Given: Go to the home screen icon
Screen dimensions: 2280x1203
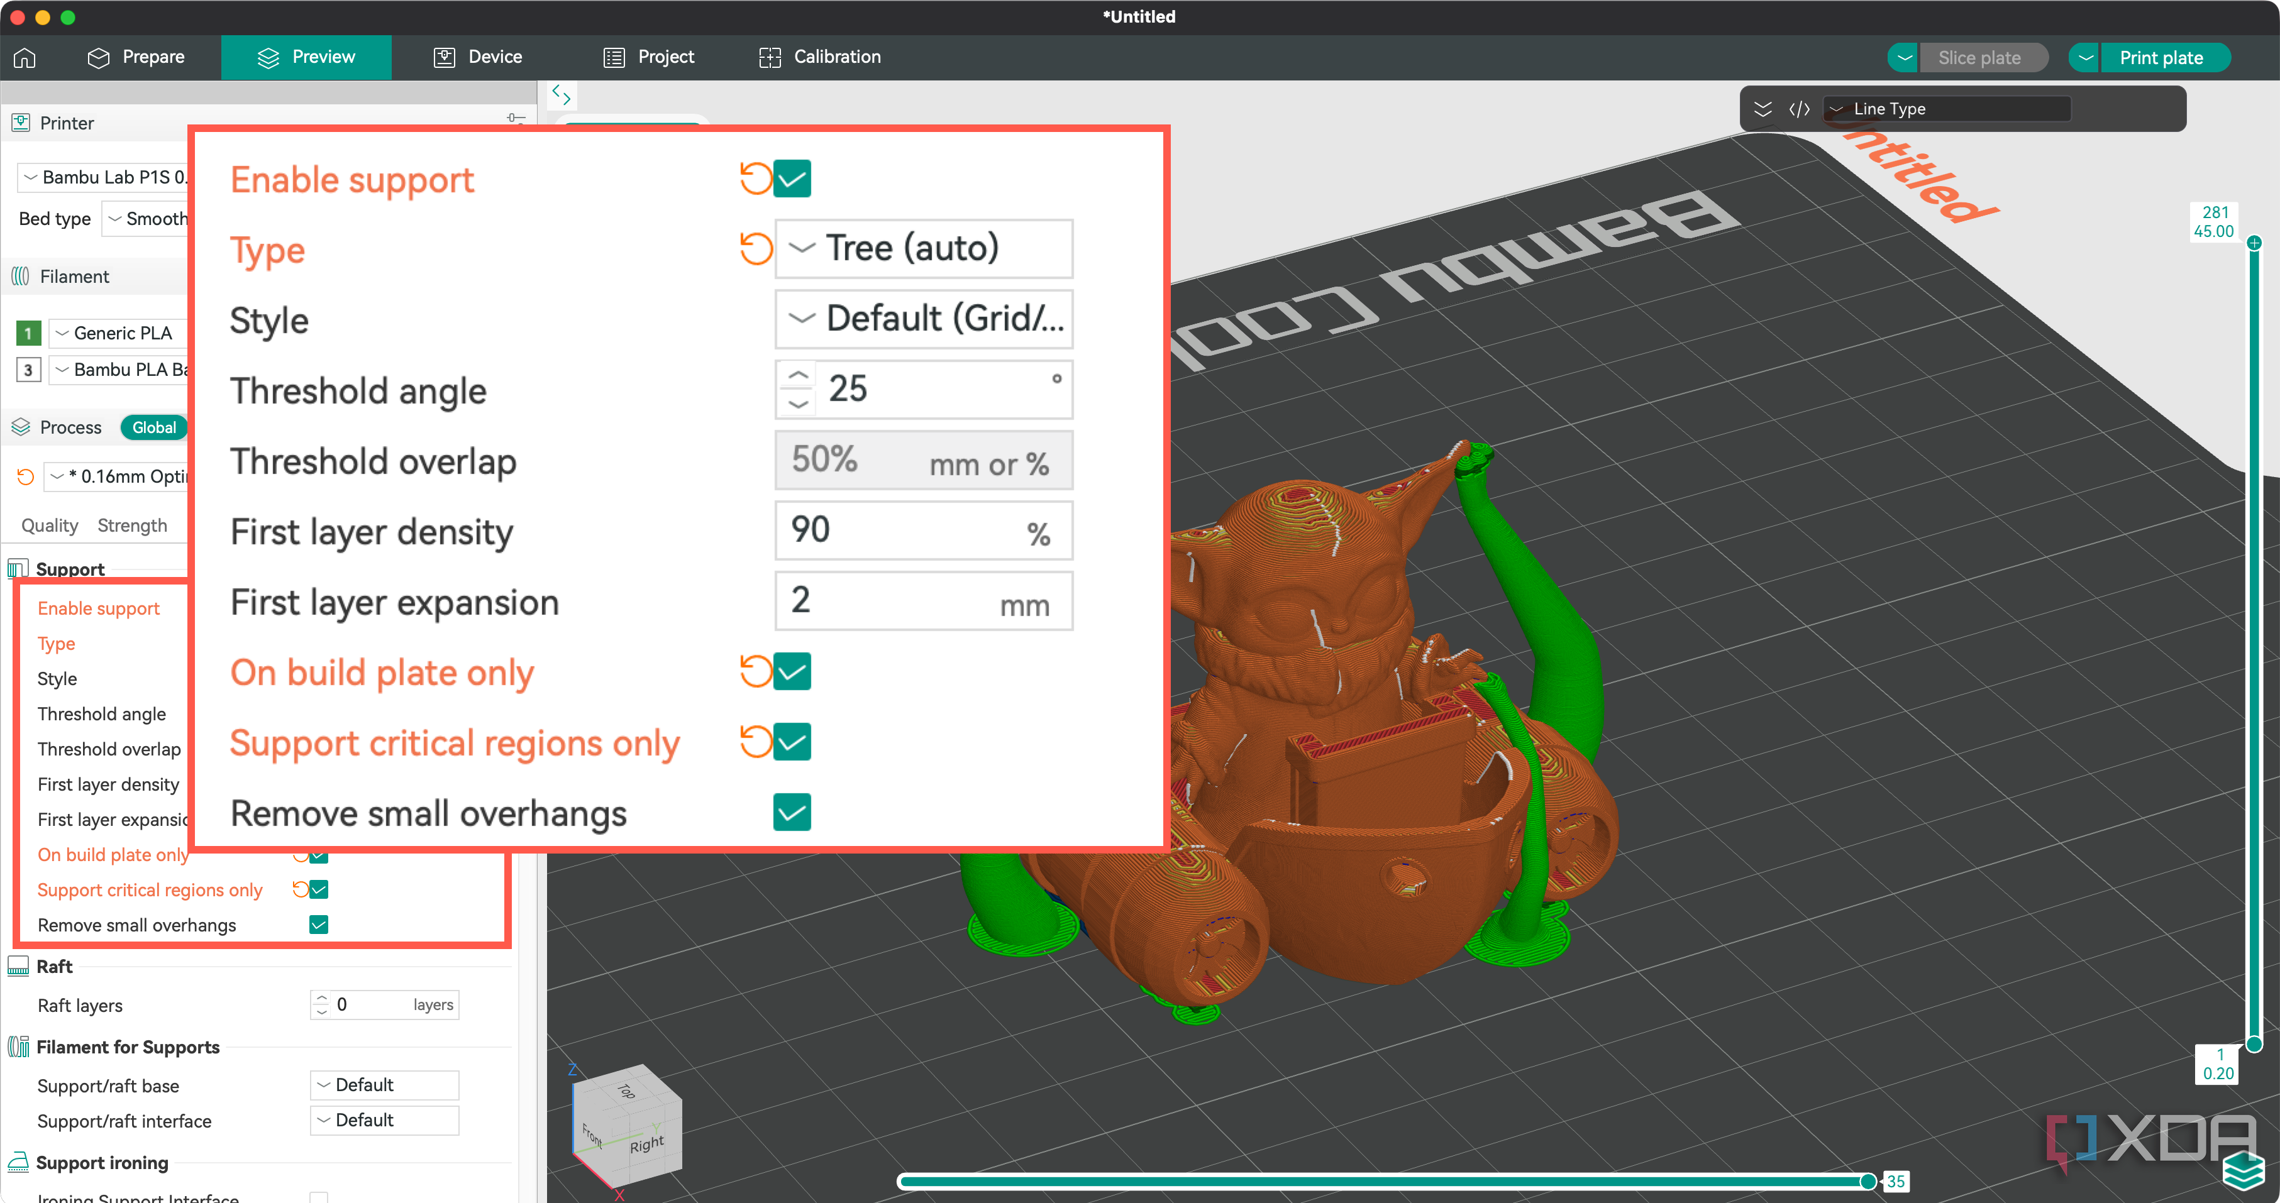Looking at the screenshot, I should (x=25, y=57).
